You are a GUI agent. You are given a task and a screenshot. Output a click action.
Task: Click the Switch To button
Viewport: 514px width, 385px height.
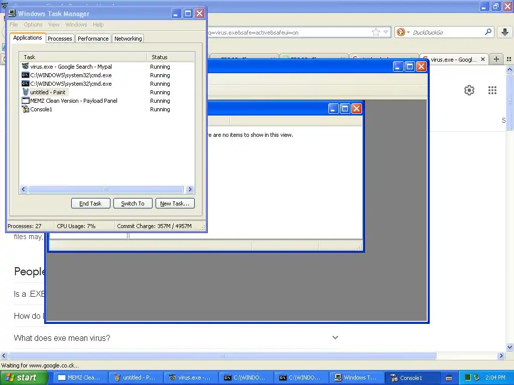click(x=133, y=204)
